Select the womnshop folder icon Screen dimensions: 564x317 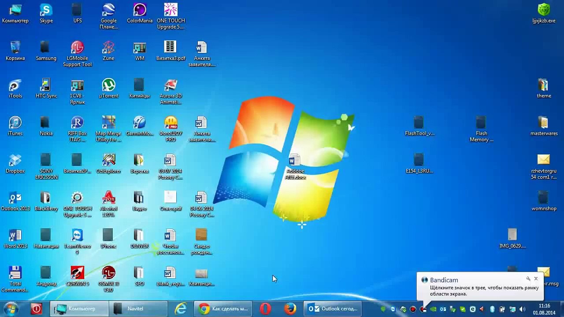click(544, 201)
